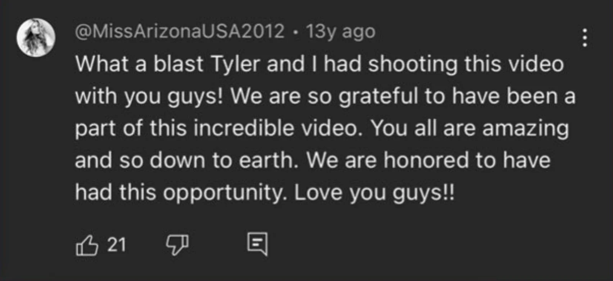Image resolution: width=613 pixels, height=281 pixels.
Task: Click the "13y ago" timestamp link
Action: [x=340, y=31]
